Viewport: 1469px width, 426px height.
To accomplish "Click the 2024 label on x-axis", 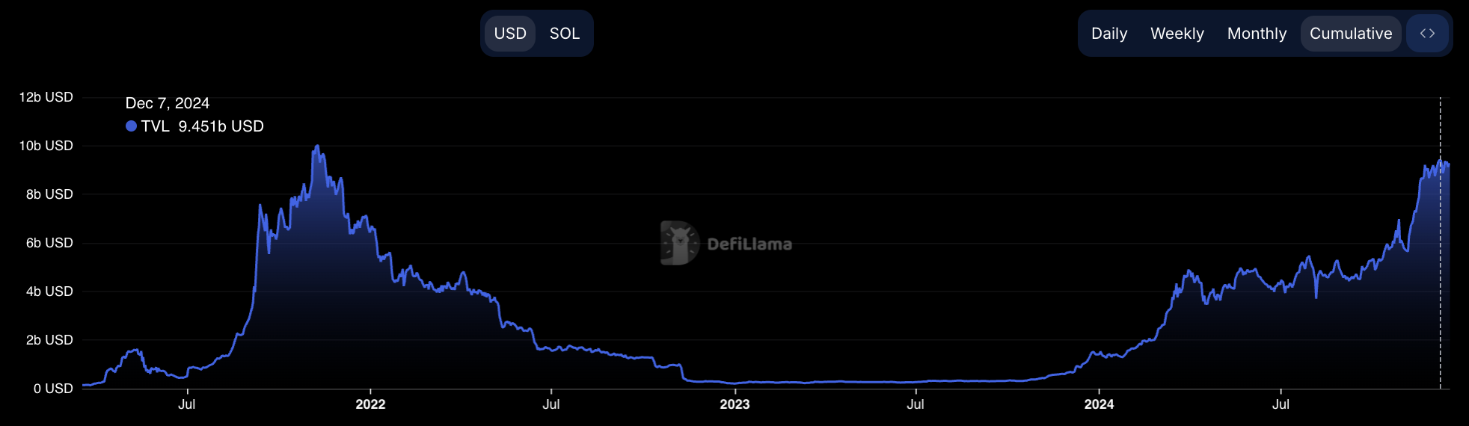I will point(1099,404).
